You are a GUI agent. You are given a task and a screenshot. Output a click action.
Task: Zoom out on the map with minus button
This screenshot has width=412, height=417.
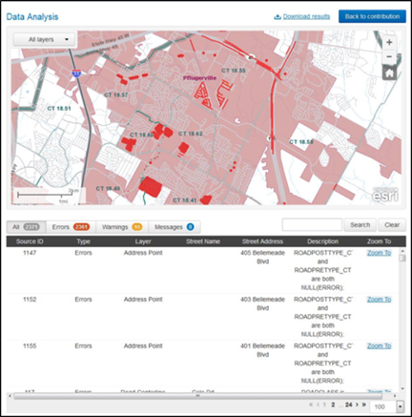pos(389,56)
